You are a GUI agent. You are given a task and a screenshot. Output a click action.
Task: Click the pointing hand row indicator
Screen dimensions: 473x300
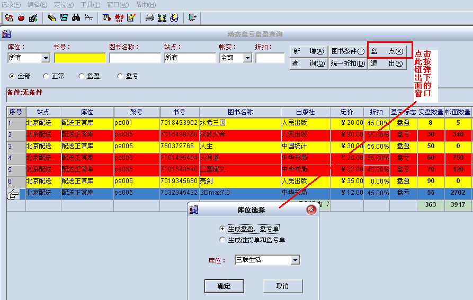[x=13, y=194]
